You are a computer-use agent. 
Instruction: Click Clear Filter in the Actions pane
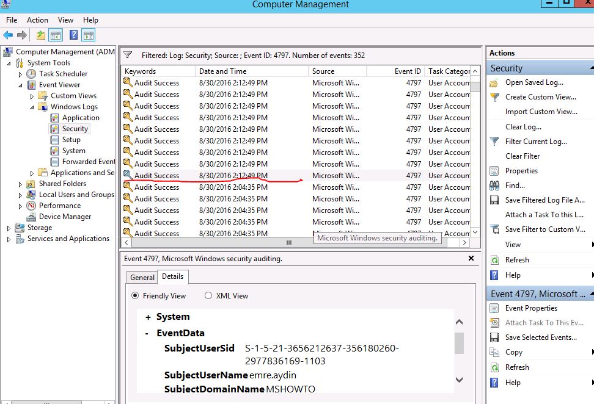click(x=522, y=156)
